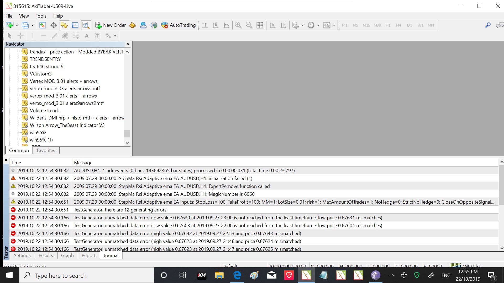Expand the periodicity clock dropdown arrow
This screenshot has height=283, width=504.
tap(318, 25)
